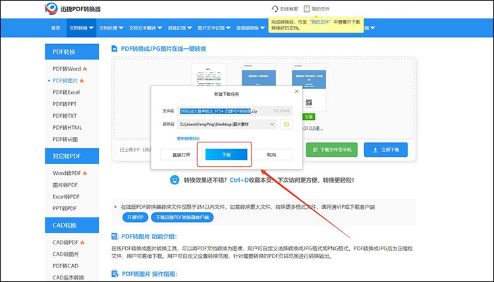
Task: Select PDF转PPT in sidebar
Action: tap(65, 104)
